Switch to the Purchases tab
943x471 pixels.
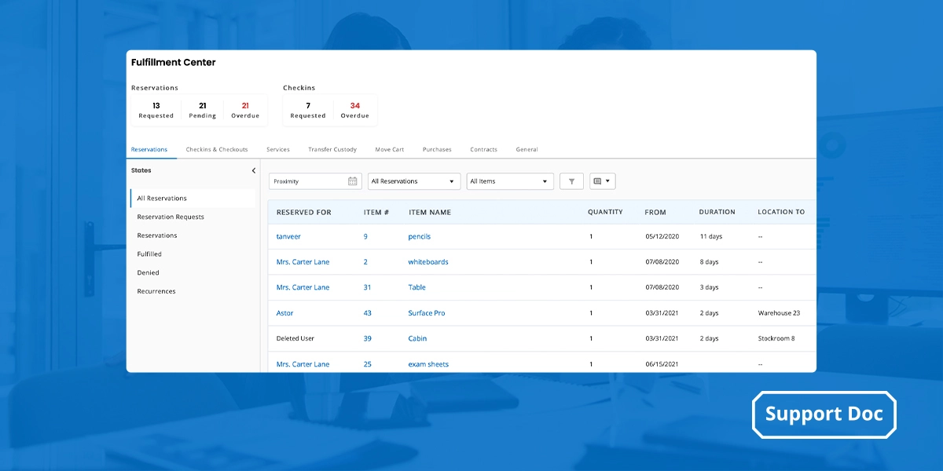(x=437, y=149)
